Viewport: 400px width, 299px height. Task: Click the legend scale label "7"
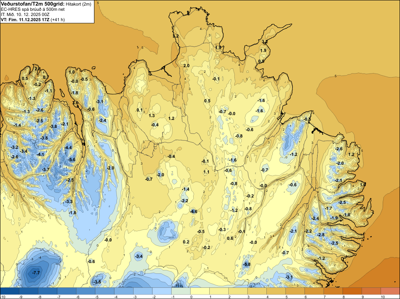(x=324, y=297)
